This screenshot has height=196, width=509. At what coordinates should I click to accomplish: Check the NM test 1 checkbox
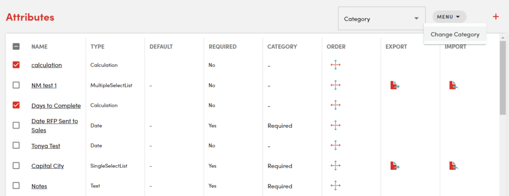click(16, 85)
